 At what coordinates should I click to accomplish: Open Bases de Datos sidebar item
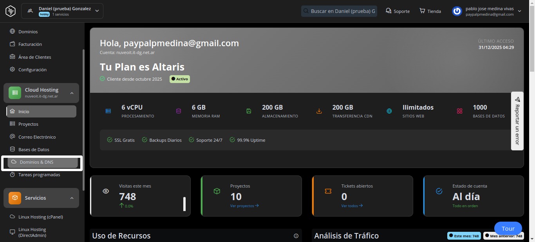[34, 150]
